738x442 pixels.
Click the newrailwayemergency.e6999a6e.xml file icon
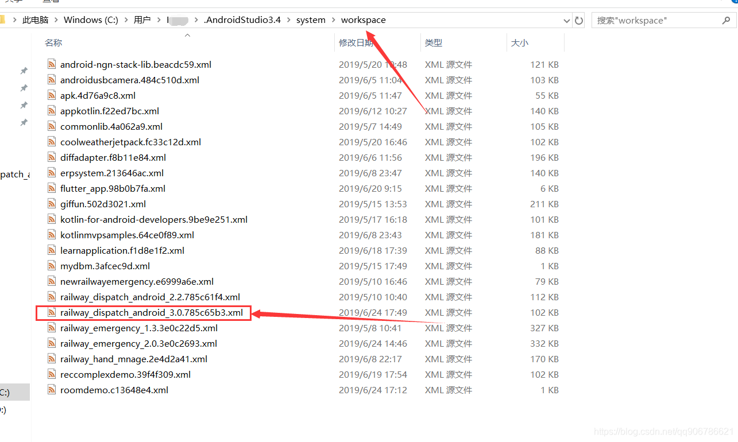coord(52,281)
